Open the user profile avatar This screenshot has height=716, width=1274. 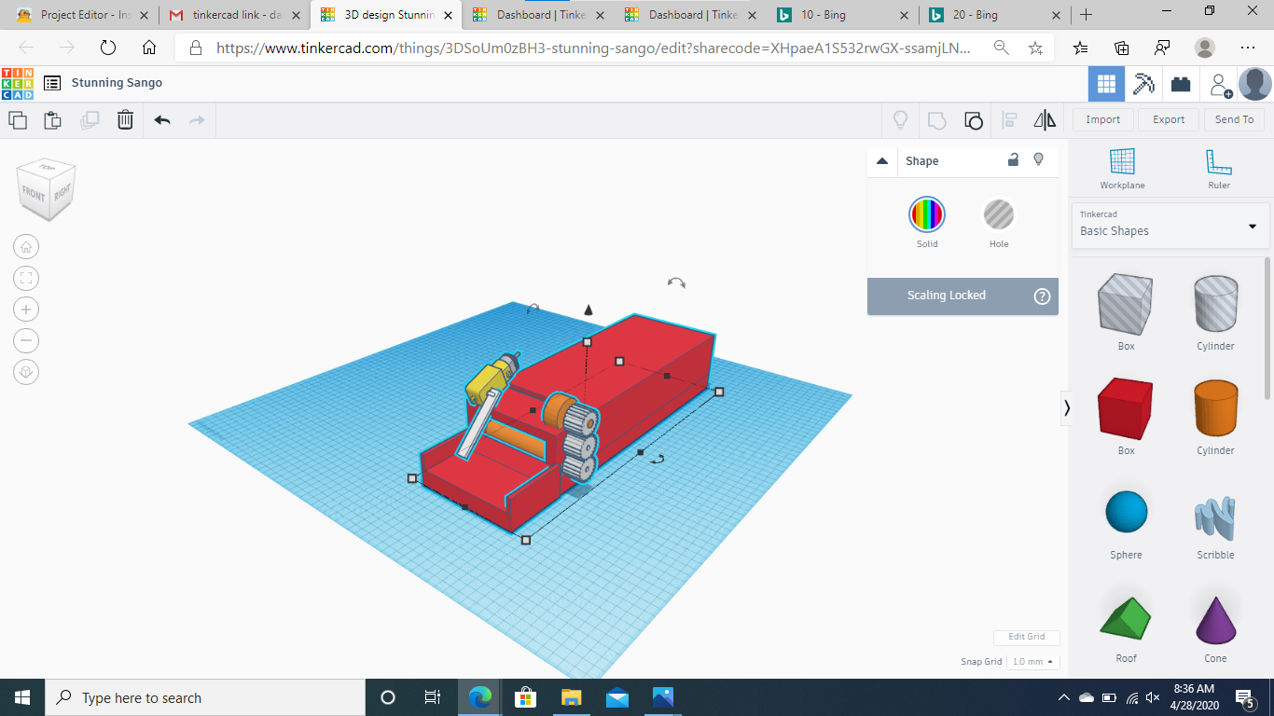(1255, 84)
